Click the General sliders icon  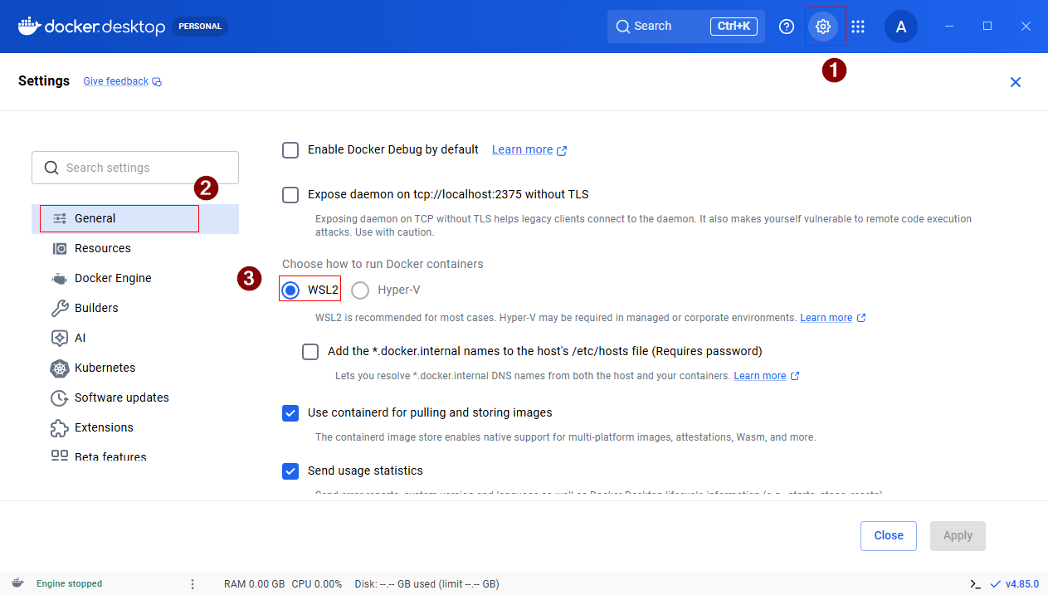pyautogui.click(x=60, y=218)
